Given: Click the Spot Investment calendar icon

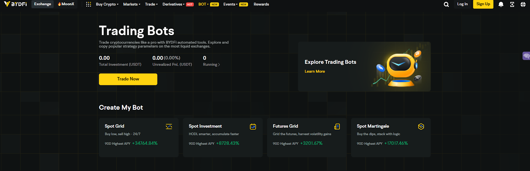Looking at the screenshot, I should (253, 126).
